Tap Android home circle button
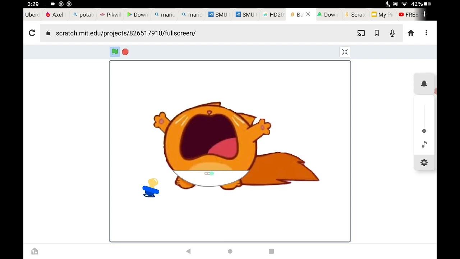This screenshot has width=460, height=259. (230, 251)
